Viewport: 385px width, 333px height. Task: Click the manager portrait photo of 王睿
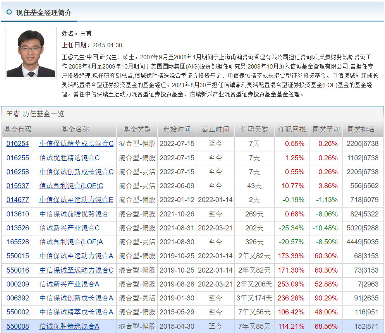click(x=31, y=52)
